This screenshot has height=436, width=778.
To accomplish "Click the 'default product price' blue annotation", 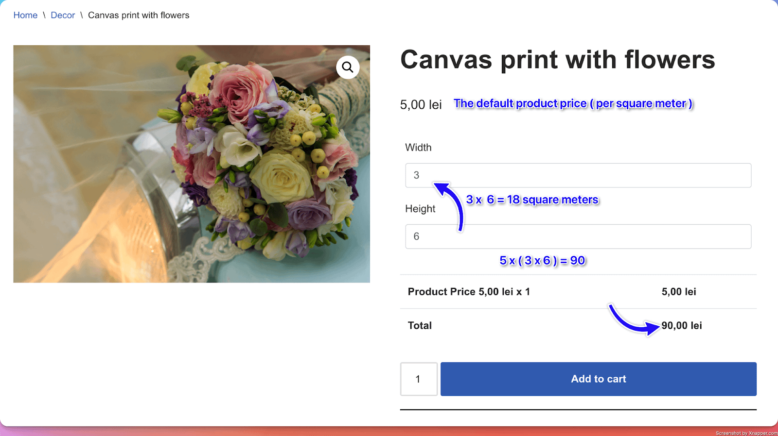I will [573, 103].
